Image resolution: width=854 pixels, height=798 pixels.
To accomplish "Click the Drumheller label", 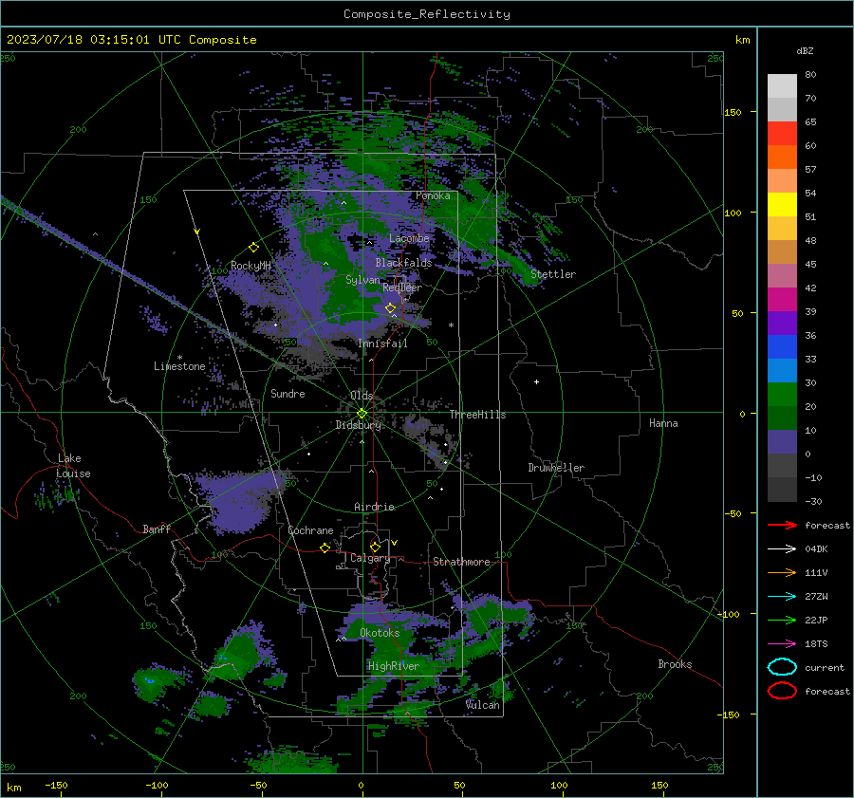I will point(556,468).
